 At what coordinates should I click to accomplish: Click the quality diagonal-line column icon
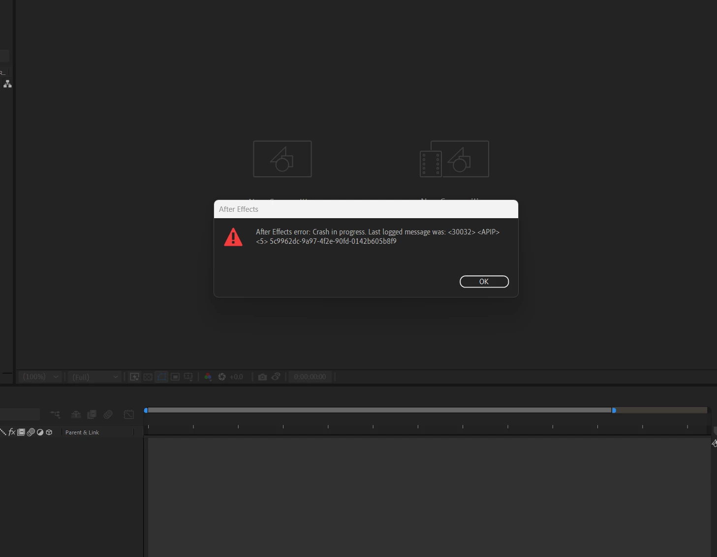(x=3, y=432)
